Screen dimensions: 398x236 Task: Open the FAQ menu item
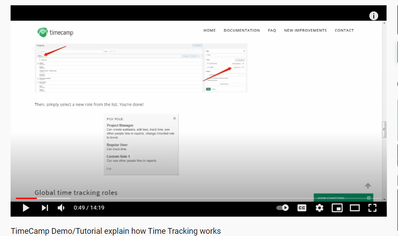[272, 30]
